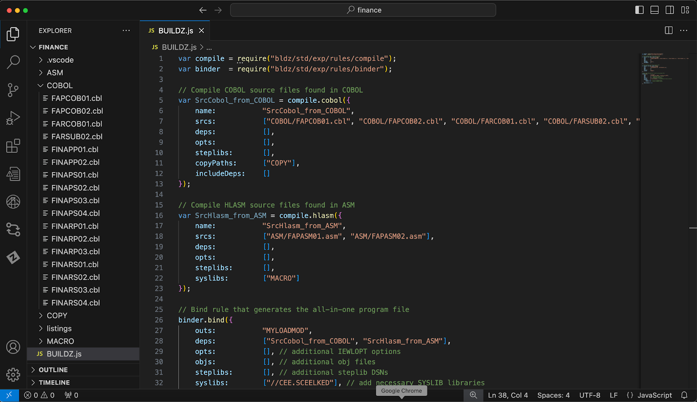Open the Source Control view
This screenshot has width=697, height=402.
coord(13,90)
